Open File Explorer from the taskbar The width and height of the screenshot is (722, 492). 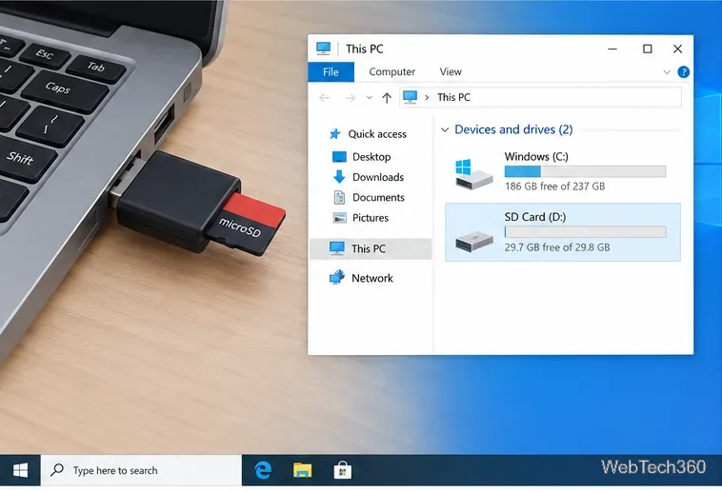[x=303, y=470]
